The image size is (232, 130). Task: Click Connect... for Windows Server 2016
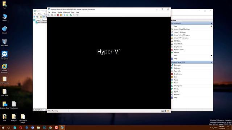point(177,65)
